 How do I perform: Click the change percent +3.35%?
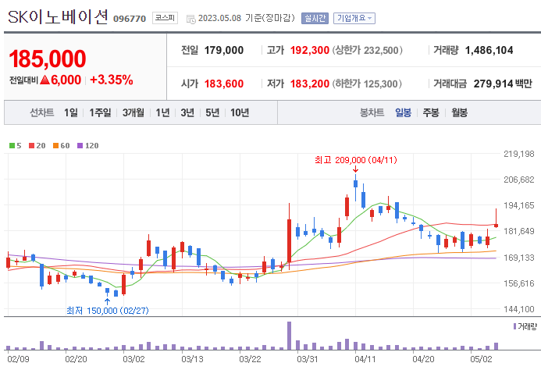(x=112, y=80)
